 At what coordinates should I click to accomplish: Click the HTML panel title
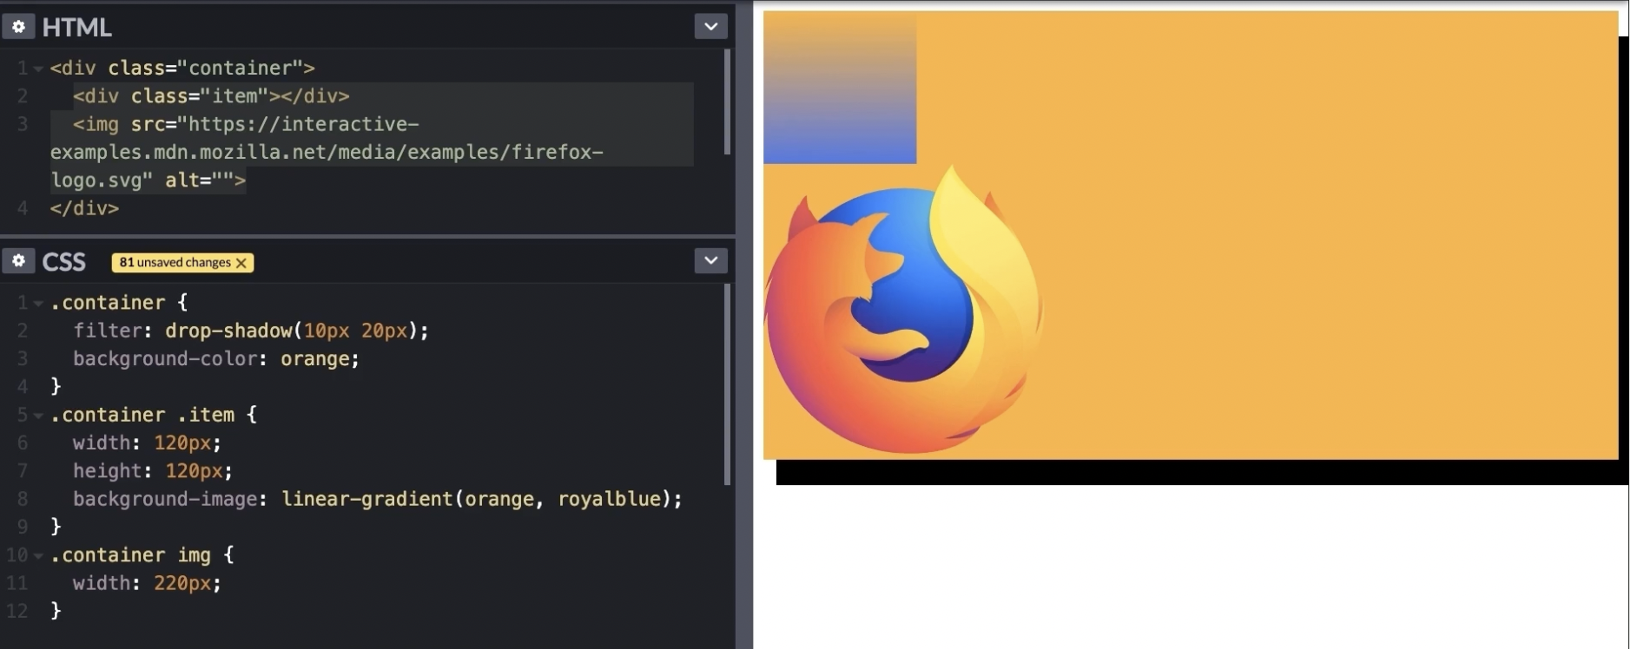77,28
